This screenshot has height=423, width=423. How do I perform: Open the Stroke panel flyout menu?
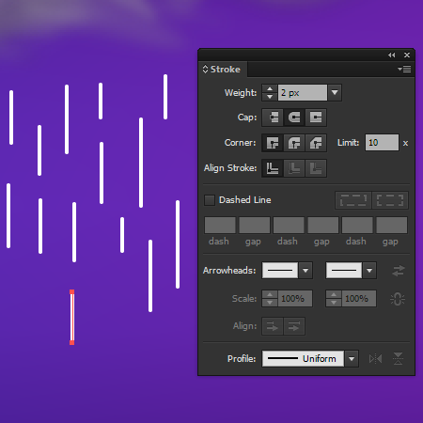point(404,69)
